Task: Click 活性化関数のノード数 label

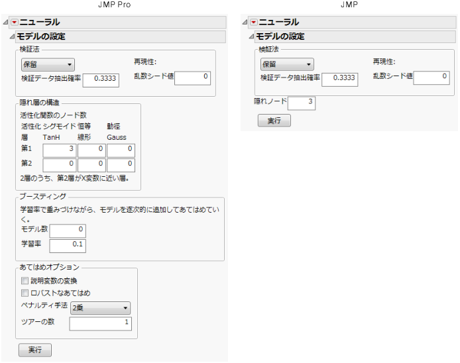Action: [x=54, y=115]
